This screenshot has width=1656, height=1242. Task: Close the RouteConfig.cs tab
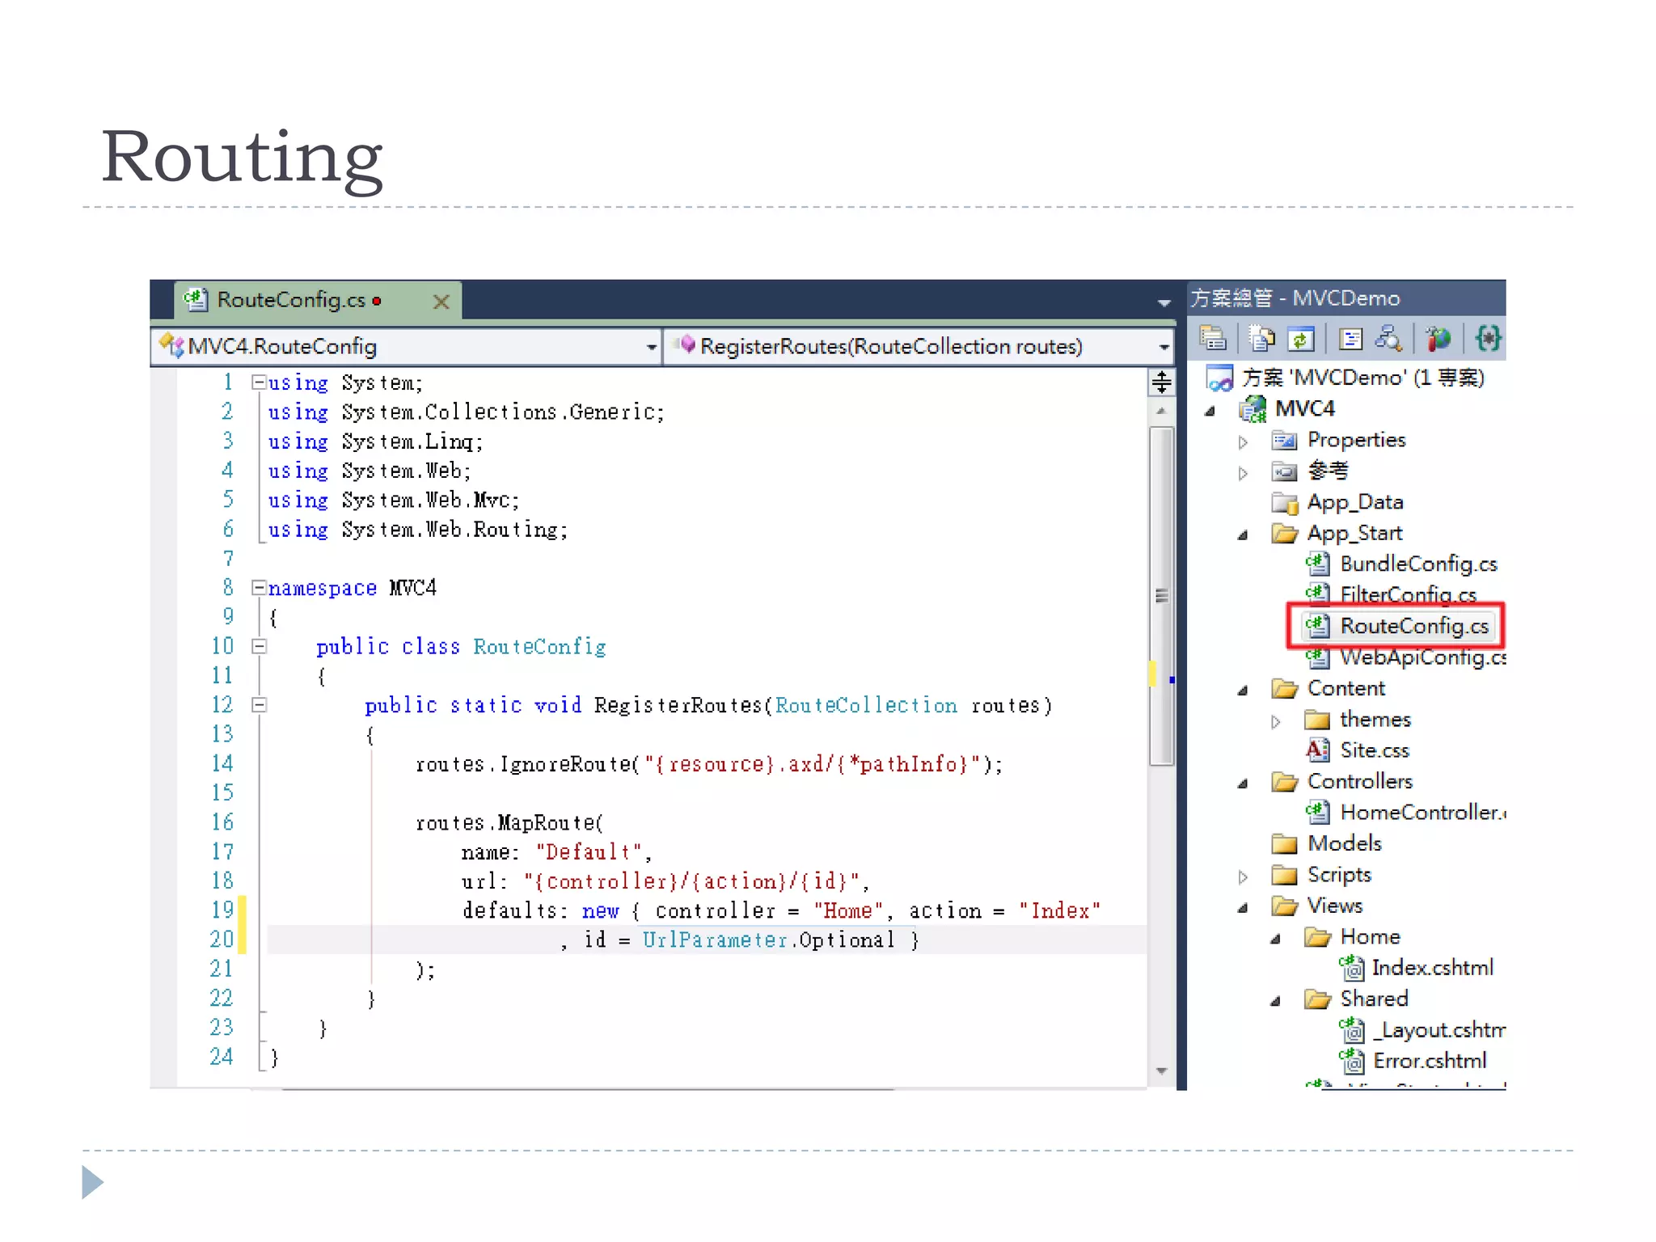(441, 302)
